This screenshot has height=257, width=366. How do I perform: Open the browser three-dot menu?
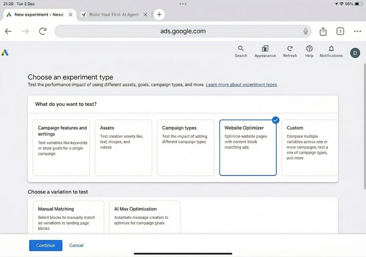pyautogui.click(x=357, y=32)
